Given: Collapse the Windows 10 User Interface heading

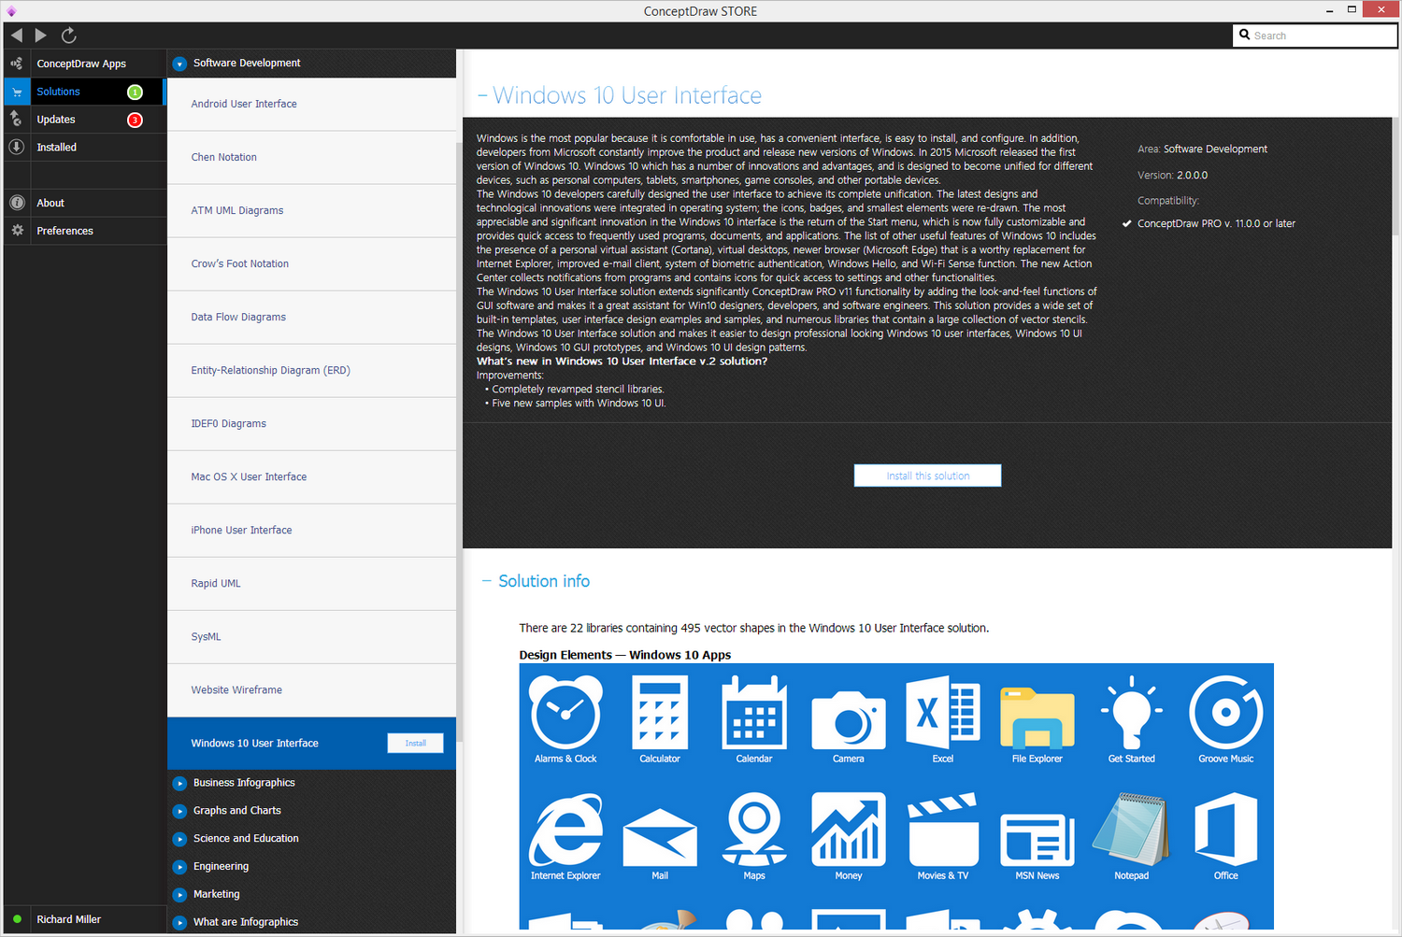Looking at the screenshot, I should [482, 95].
